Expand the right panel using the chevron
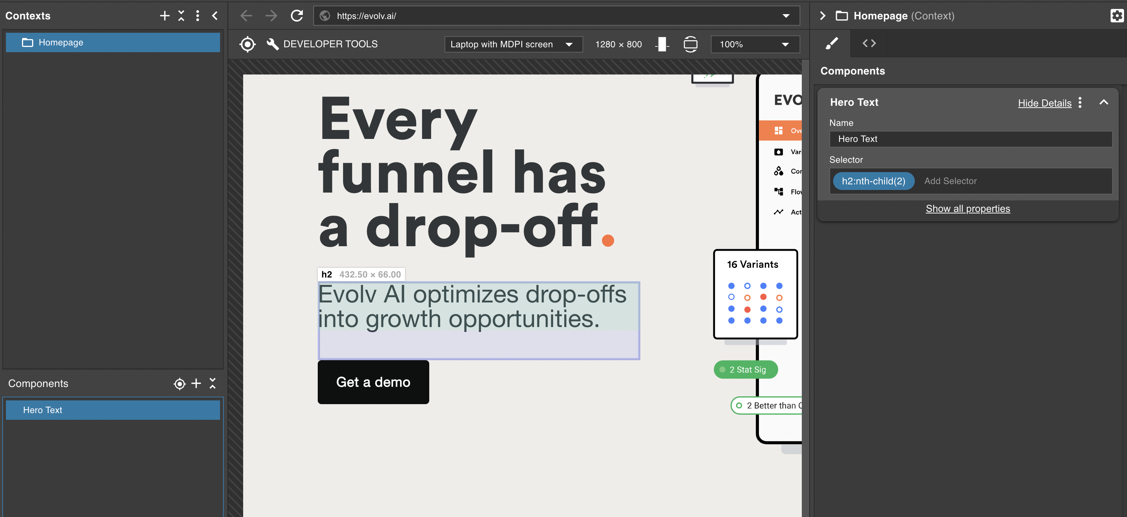Viewport: 1127px width, 517px height. point(822,16)
